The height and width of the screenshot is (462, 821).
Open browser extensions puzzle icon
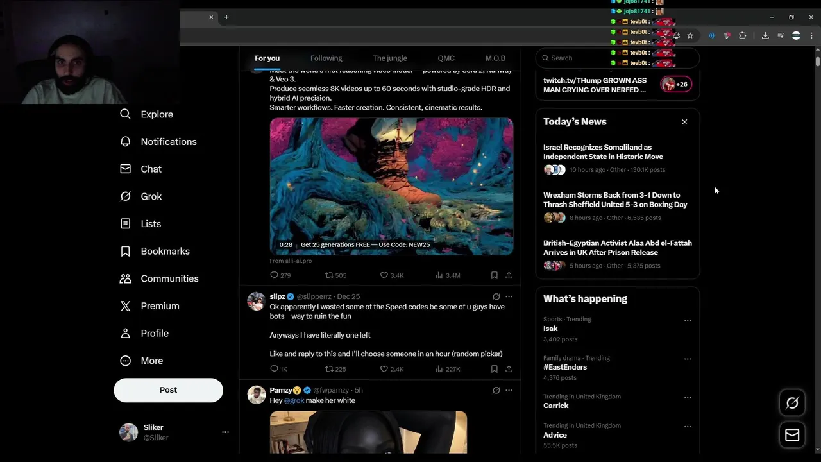click(x=743, y=36)
